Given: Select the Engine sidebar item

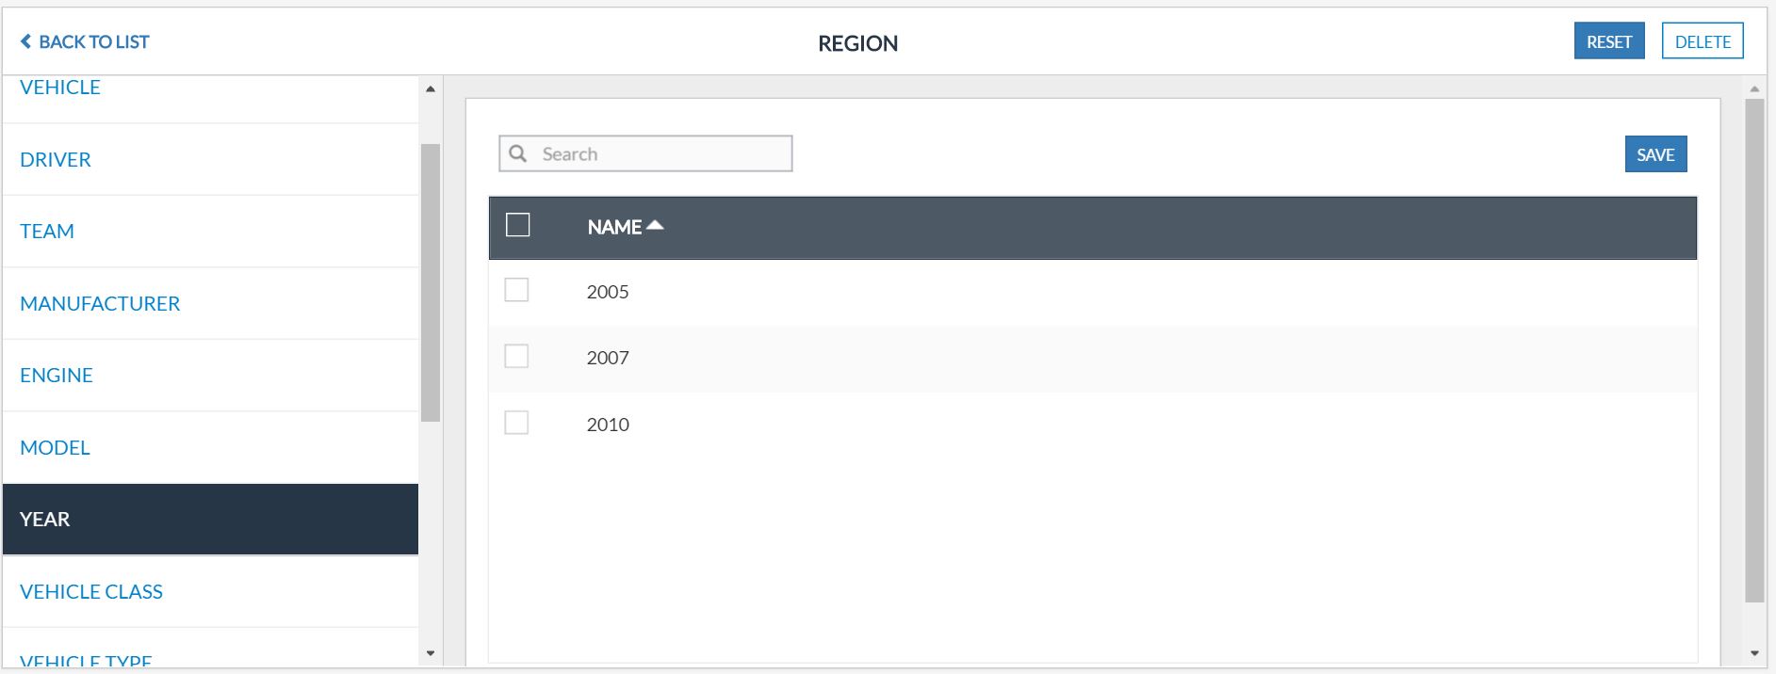Looking at the screenshot, I should [57, 375].
